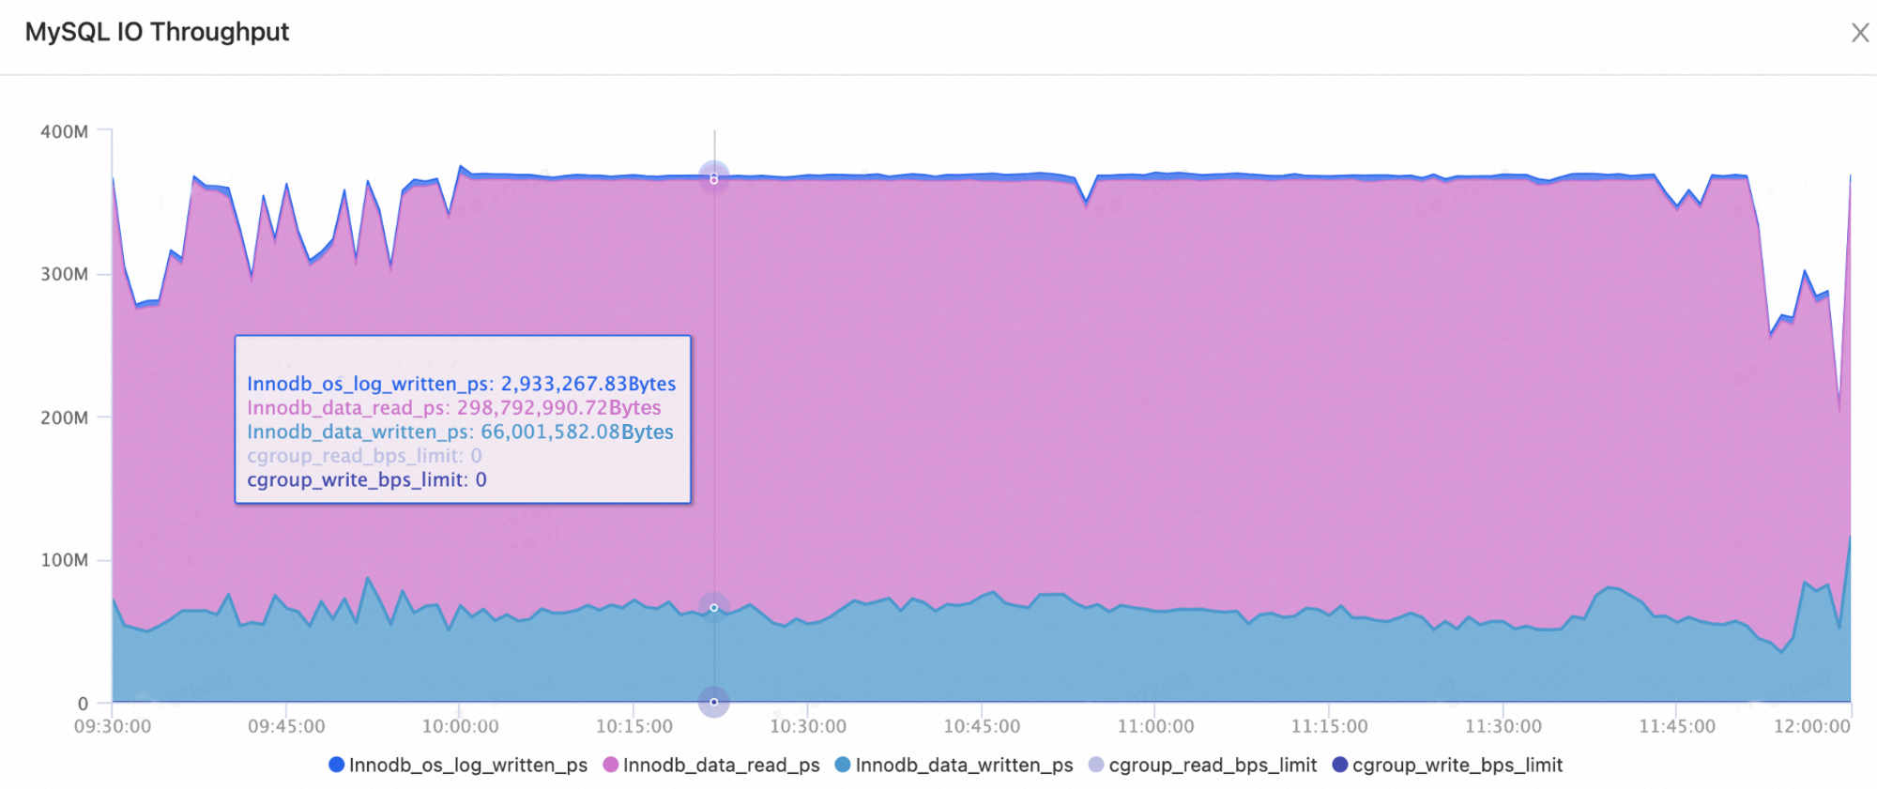Hide the Innodb_data_read_ps series label
The width and height of the screenshot is (1877, 789).
tap(722, 766)
